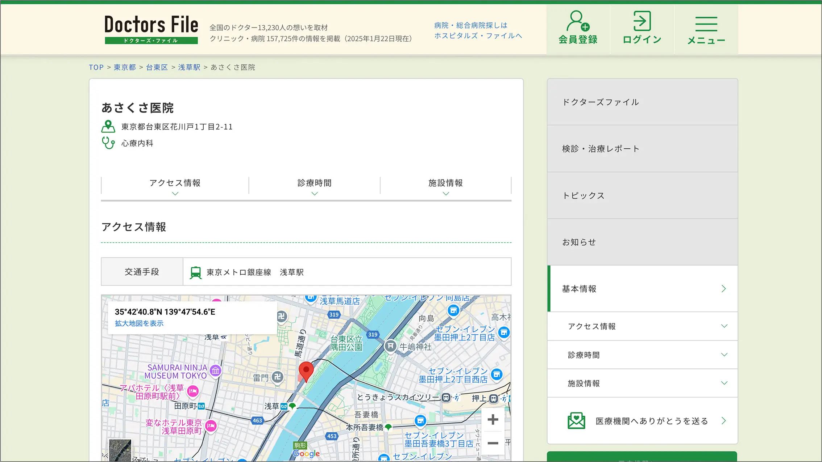Go to 浅草駅 in the breadcrumb trail
This screenshot has width=822, height=462.
point(189,67)
